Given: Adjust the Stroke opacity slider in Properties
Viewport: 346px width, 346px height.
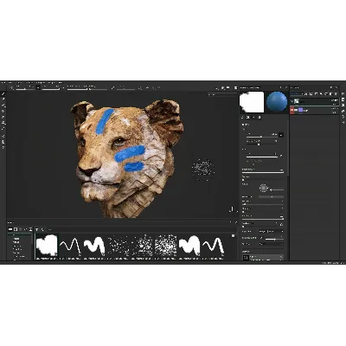Looking at the screenshot, I should pyautogui.click(x=263, y=172).
